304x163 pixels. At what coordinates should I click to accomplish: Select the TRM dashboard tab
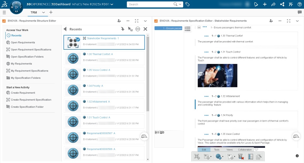click(x=34, y=12)
